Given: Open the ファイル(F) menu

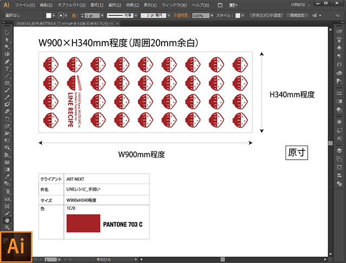Looking at the screenshot, I should 25,5.
